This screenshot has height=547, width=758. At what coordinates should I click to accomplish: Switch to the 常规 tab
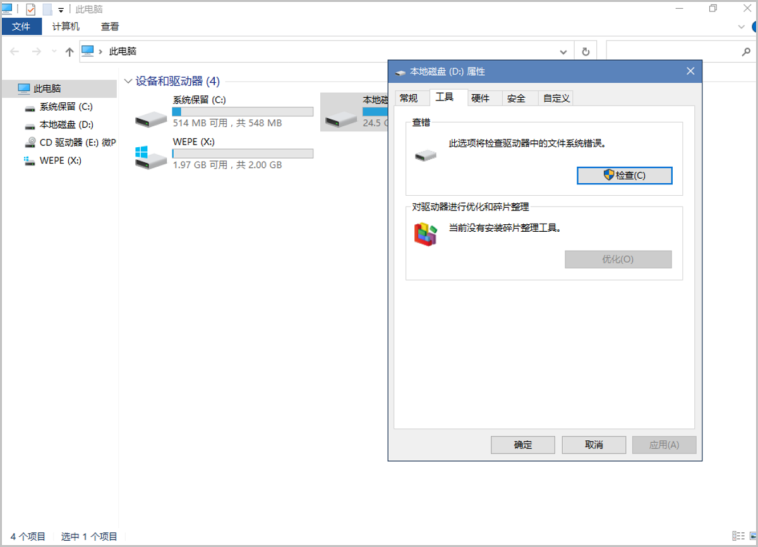tap(409, 98)
